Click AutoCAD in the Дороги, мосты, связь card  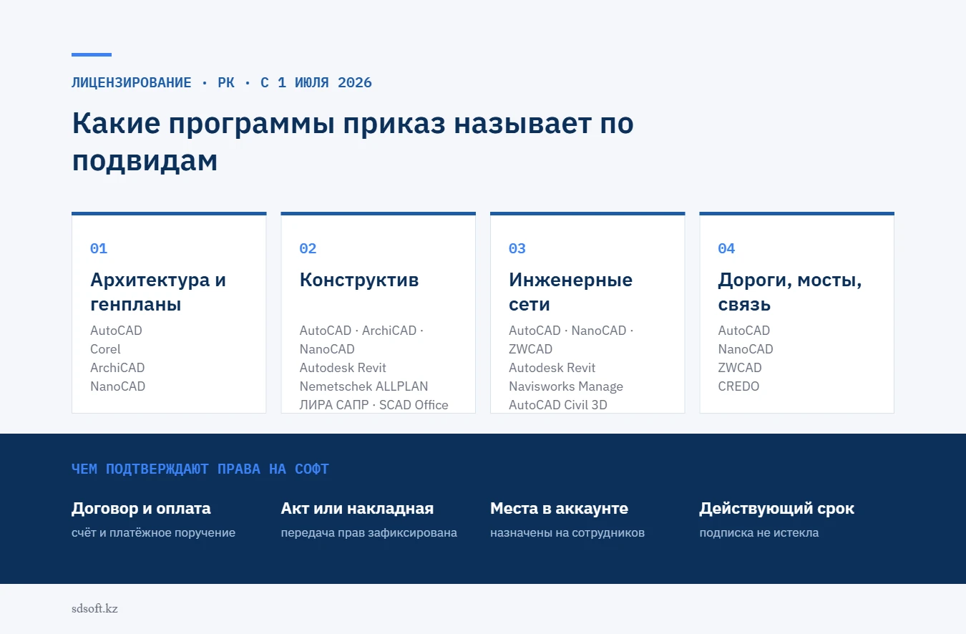[x=744, y=331]
